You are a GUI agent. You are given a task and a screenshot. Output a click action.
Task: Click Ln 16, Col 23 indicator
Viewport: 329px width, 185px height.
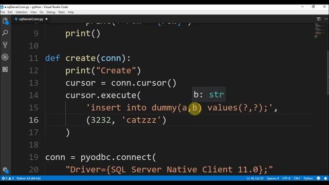[x=255, y=178]
